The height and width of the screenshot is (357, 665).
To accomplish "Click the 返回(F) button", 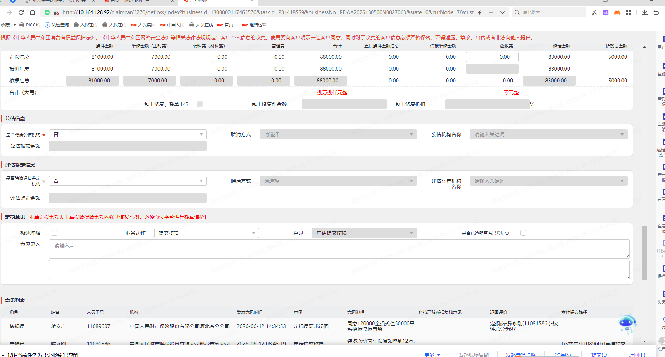I will click(637, 355).
